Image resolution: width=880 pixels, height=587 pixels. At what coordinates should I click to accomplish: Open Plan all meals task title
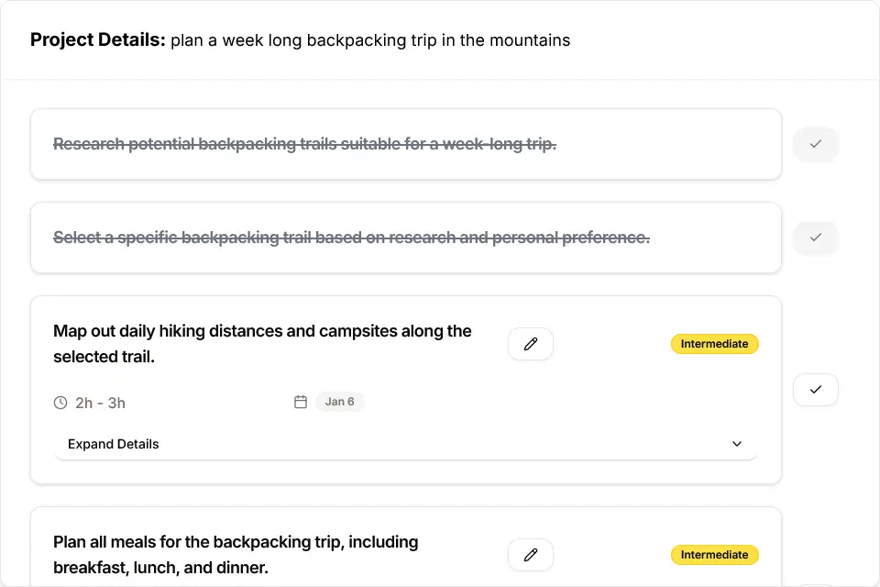[236, 555]
